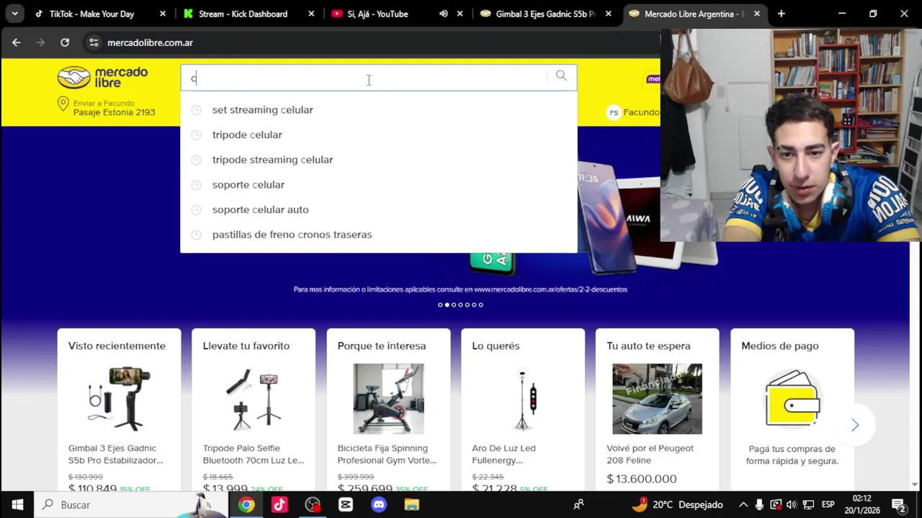Click the selfie tripod product image

tap(254, 399)
